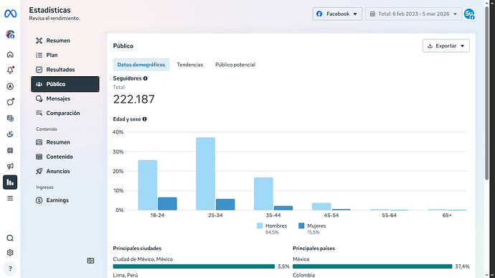Click the 3,5% value for Ciudad de México
Viewport: 495px width, 278px height.
tap(283, 267)
